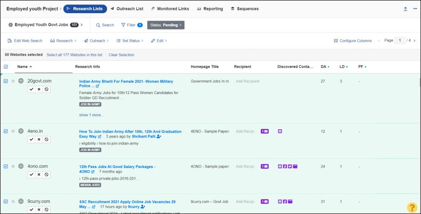Viewport: 421px width, 214px height.
Task: Click show 1 more link under 20govt.com
Action: (x=91, y=115)
